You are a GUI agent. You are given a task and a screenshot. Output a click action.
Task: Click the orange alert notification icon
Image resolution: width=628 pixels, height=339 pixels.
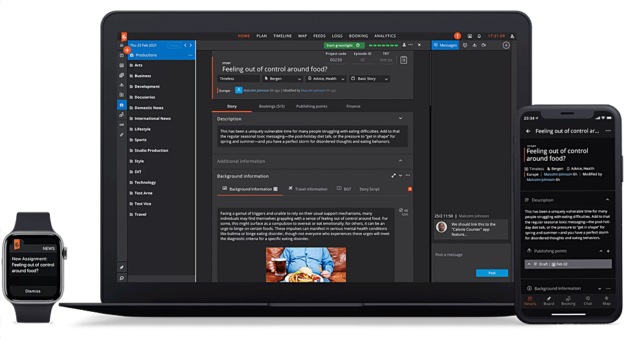tap(458, 36)
